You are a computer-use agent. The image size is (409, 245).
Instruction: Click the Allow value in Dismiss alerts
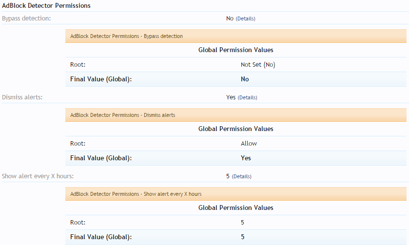click(249, 144)
